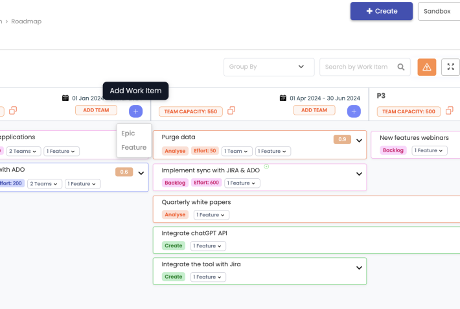Expand the Implement sync with JIRA & ADO card
This screenshot has height=309, width=460.
click(x=359, y=174)
